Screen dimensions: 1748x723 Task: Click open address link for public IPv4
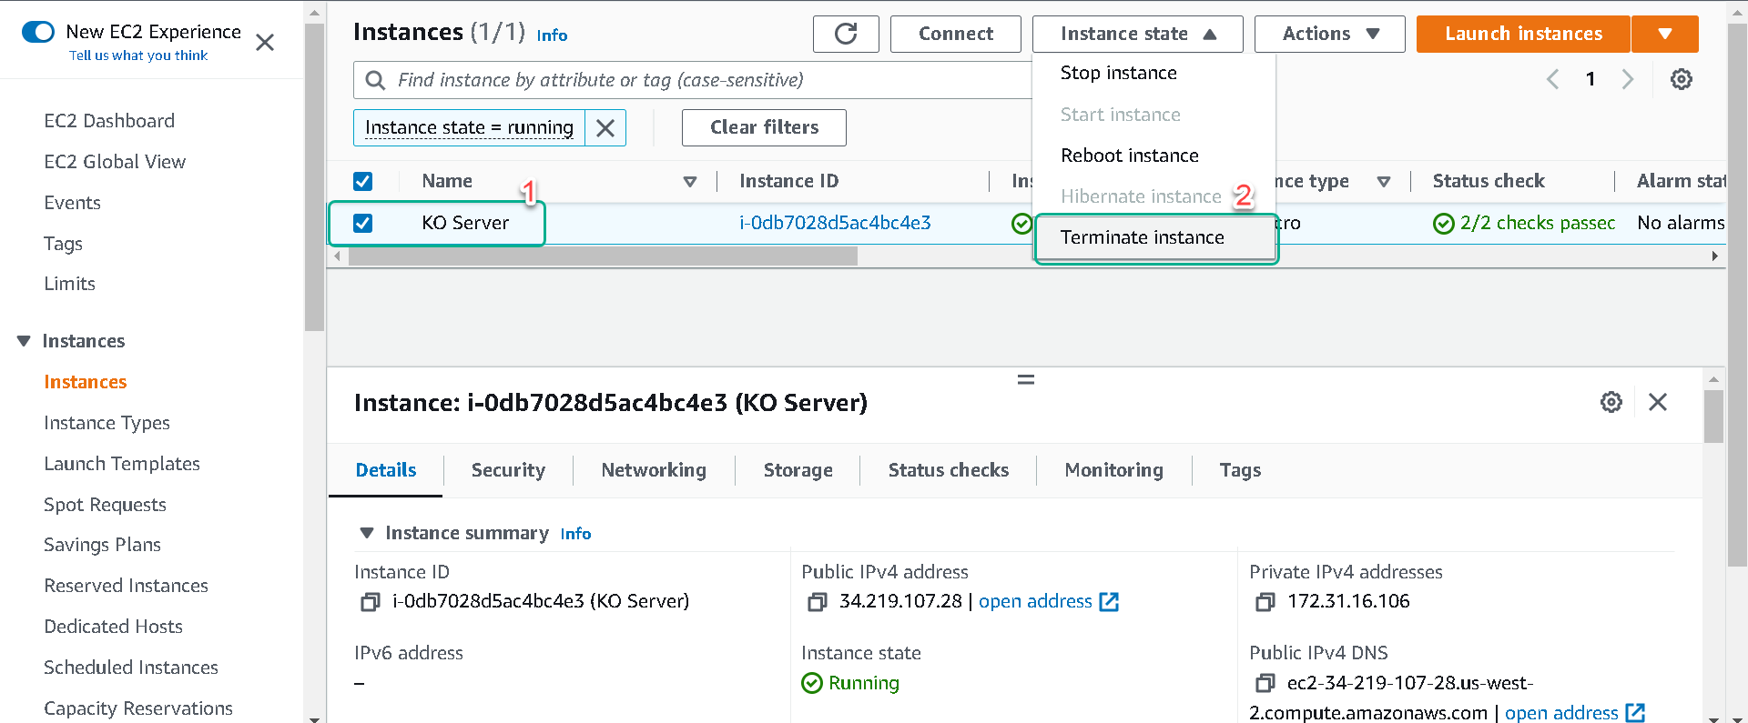(x=1035, y=601)
